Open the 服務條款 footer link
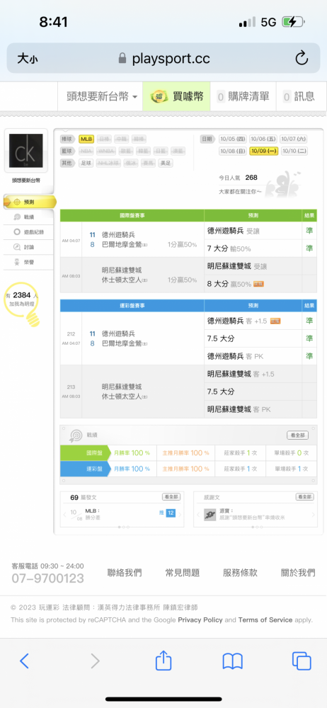This screenshot has width=327, height=708. tap(240, 573)
